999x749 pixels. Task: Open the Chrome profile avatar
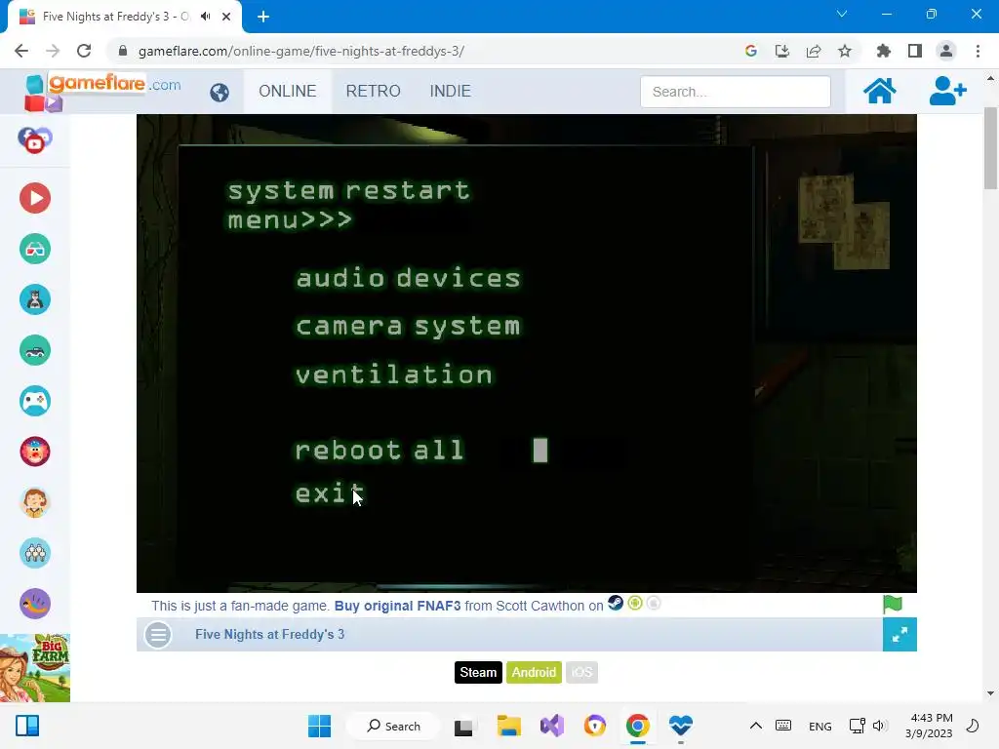[x=946, y=51]
